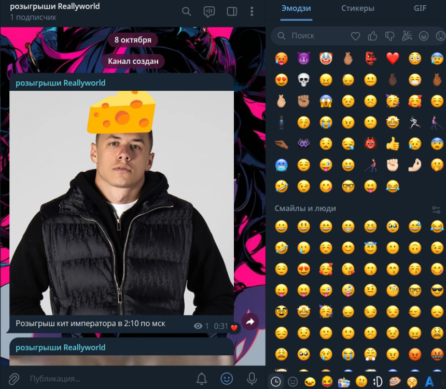
Task: Pick the cursing red face emoji
Action: tap(437, 354)
